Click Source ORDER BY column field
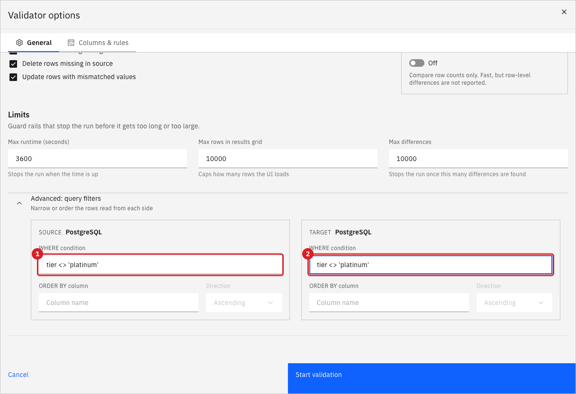This screenshot has height=394, width=576. tap(118, 303)
